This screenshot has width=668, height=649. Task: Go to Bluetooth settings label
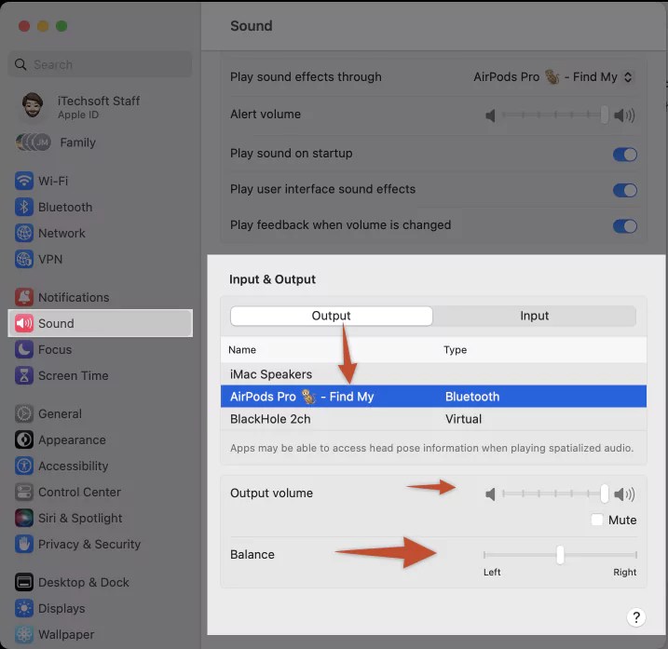(x=65, y=207)
